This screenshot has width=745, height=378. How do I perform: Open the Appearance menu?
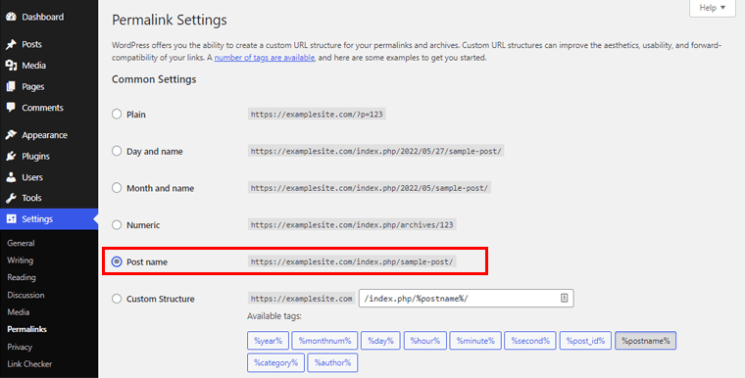(45, 135)
